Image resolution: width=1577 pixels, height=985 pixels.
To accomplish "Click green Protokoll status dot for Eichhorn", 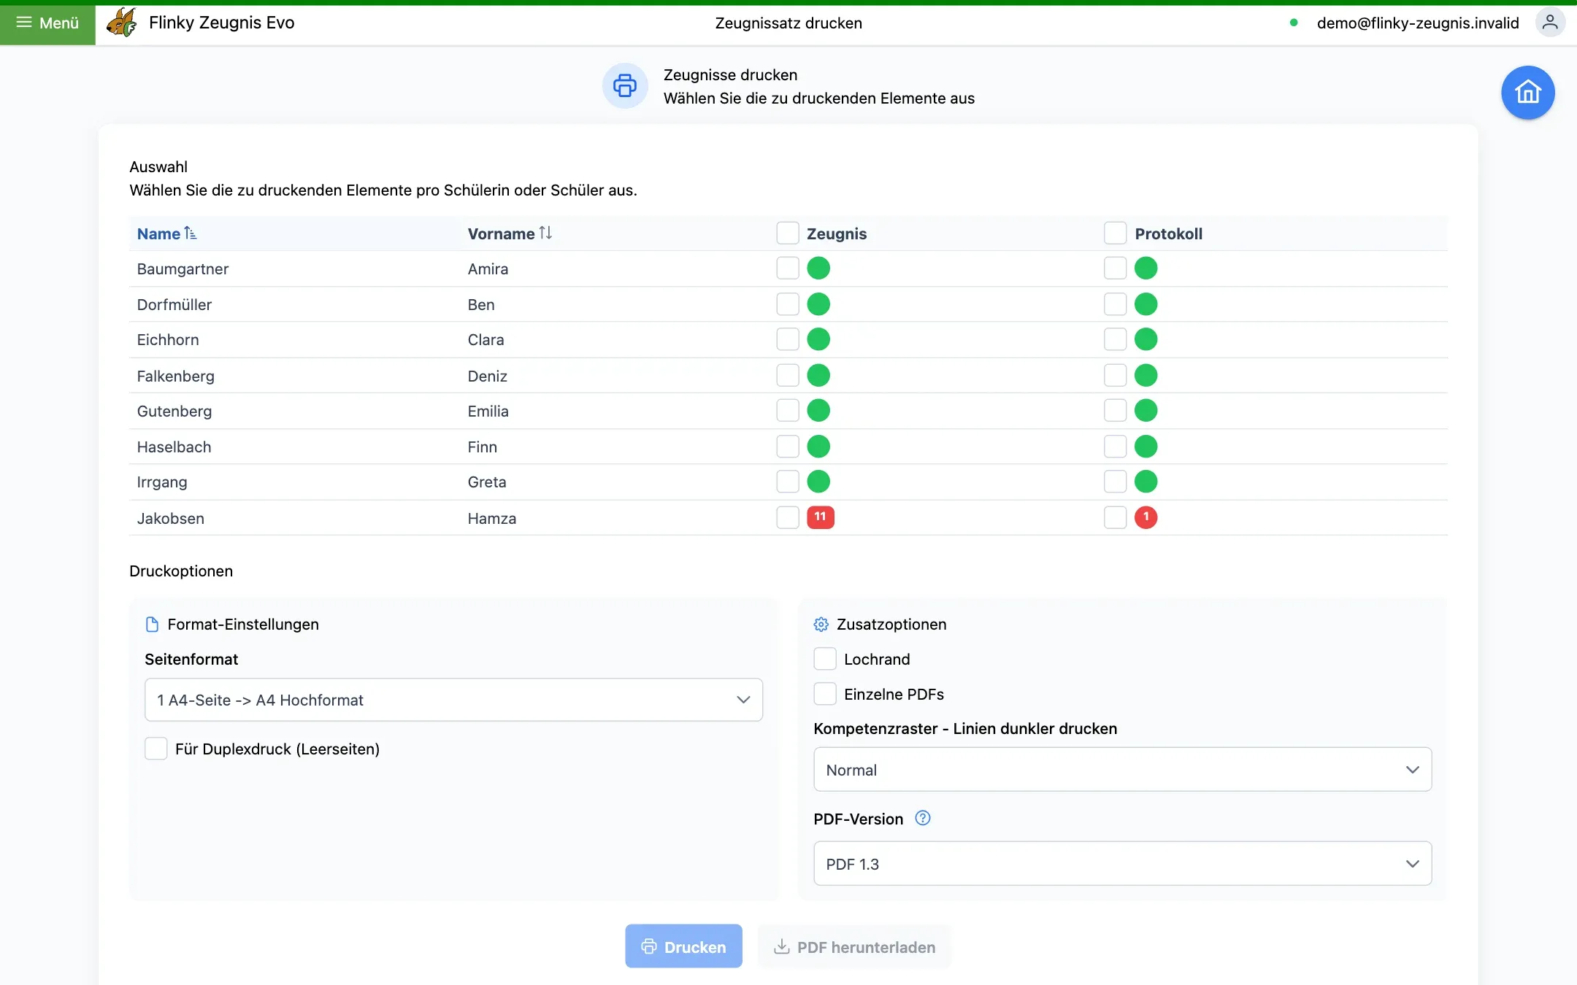I will click(x=1146, y=339).
